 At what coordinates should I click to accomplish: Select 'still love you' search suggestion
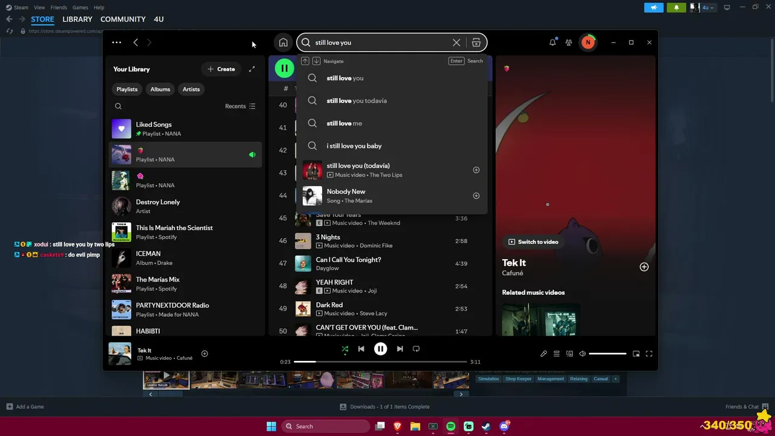click(392, 78)
